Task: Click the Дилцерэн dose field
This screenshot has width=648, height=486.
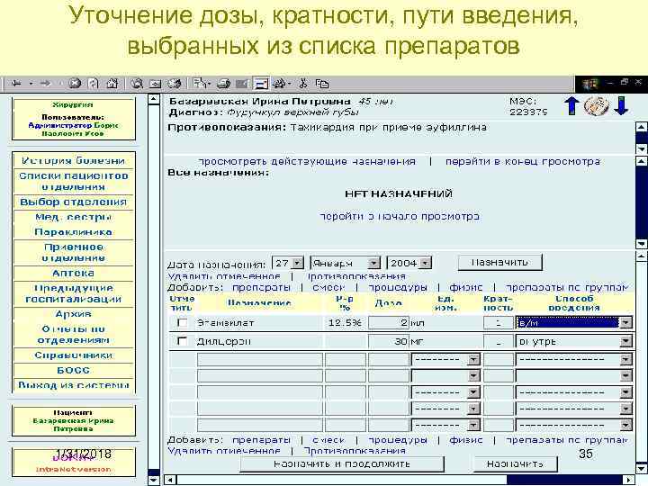Action: point(389,341)
